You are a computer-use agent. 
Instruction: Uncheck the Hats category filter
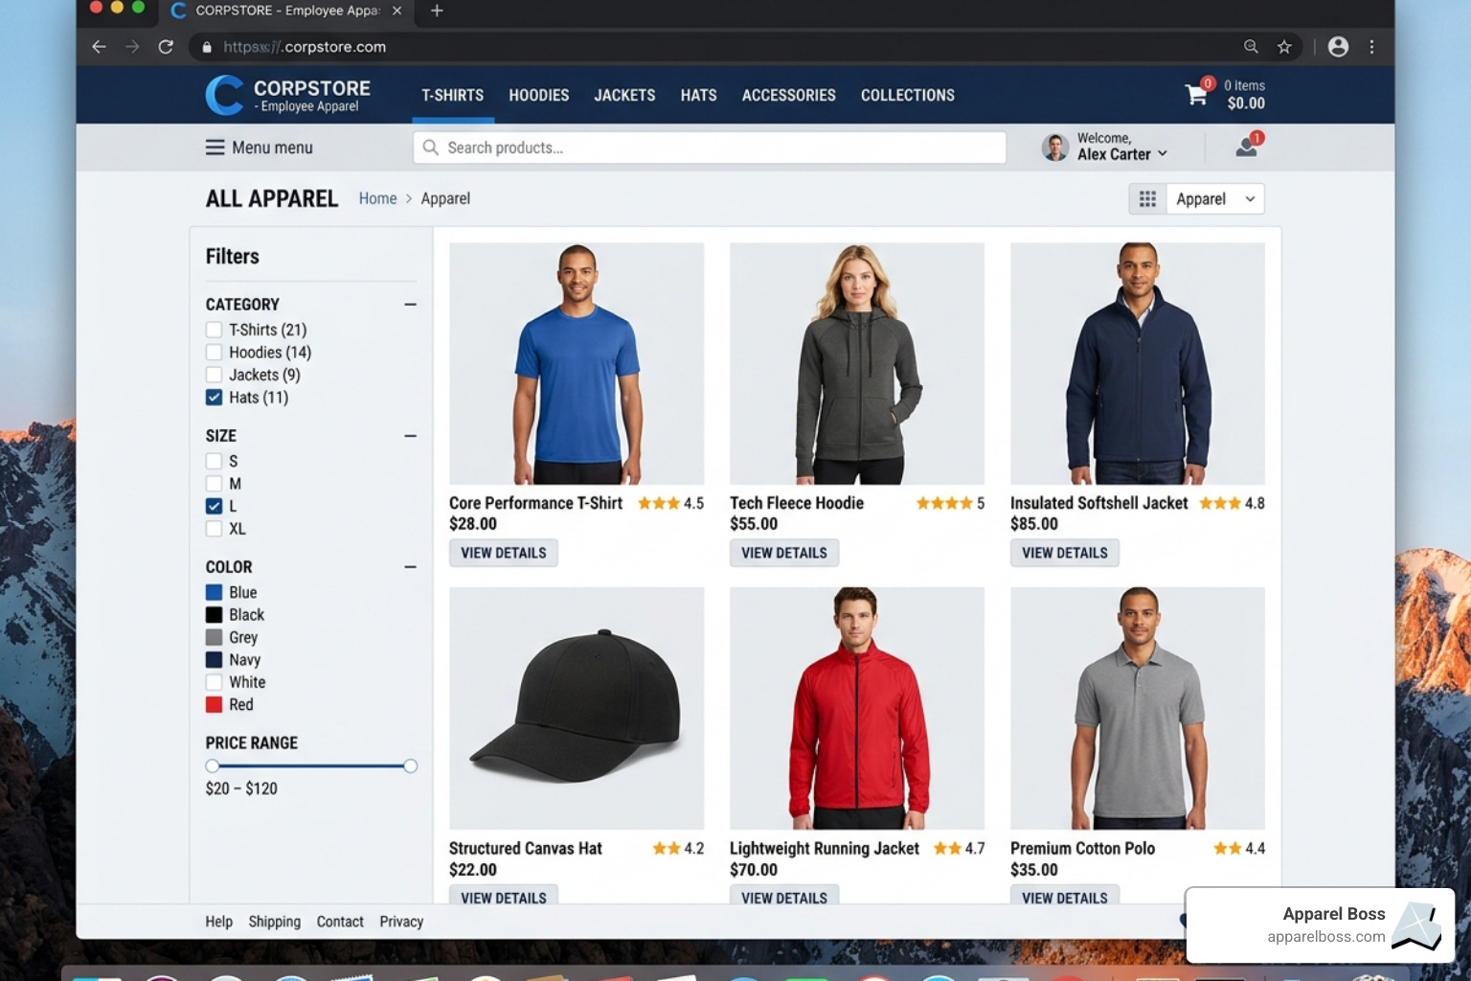click(214, 398)
